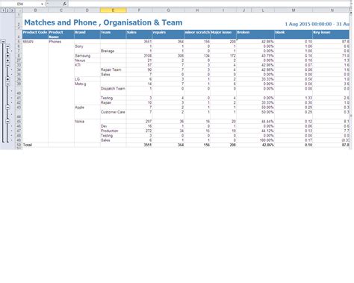Click the Select All corner button
The width and height of the screenshot is (354, 283).
pyautogui.click(x=19, y=10)
